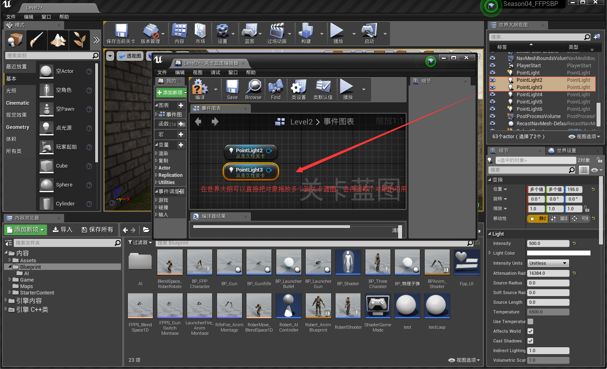The height and width of the screenshot is (369, 607).
Task: Select Static mobility button
Action: pyautogui.click(x=538, y=219)
